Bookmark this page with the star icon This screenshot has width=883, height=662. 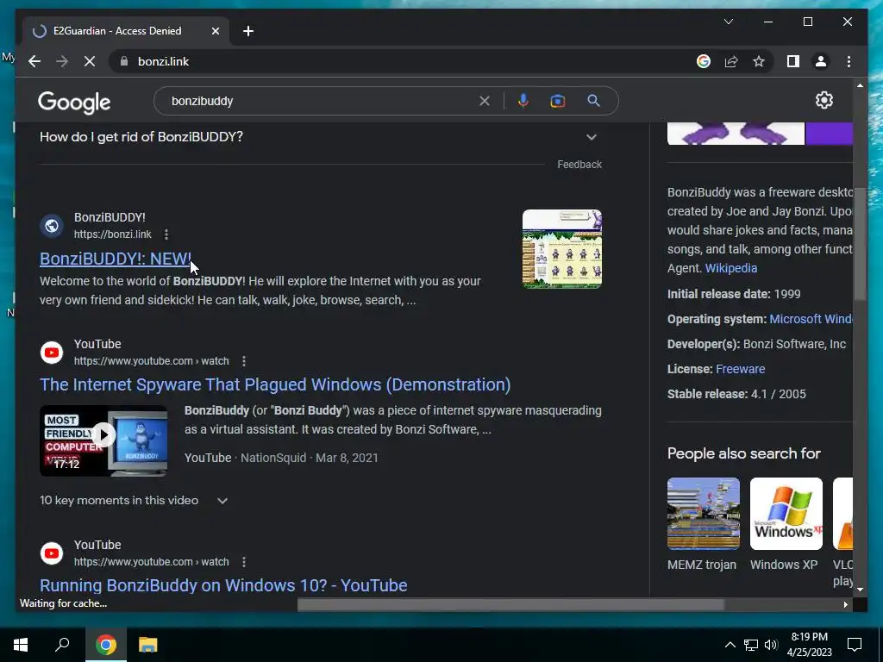759,61
